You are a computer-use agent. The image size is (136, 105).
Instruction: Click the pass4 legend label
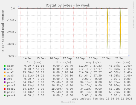pos(11,95)
